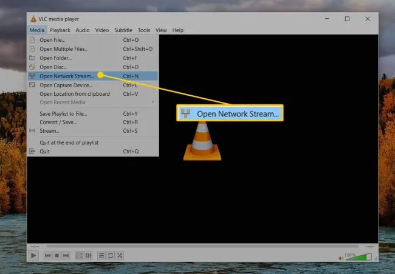Show extended settings equalizer icon
Screen dimensions: 395x274
(88, 256)
